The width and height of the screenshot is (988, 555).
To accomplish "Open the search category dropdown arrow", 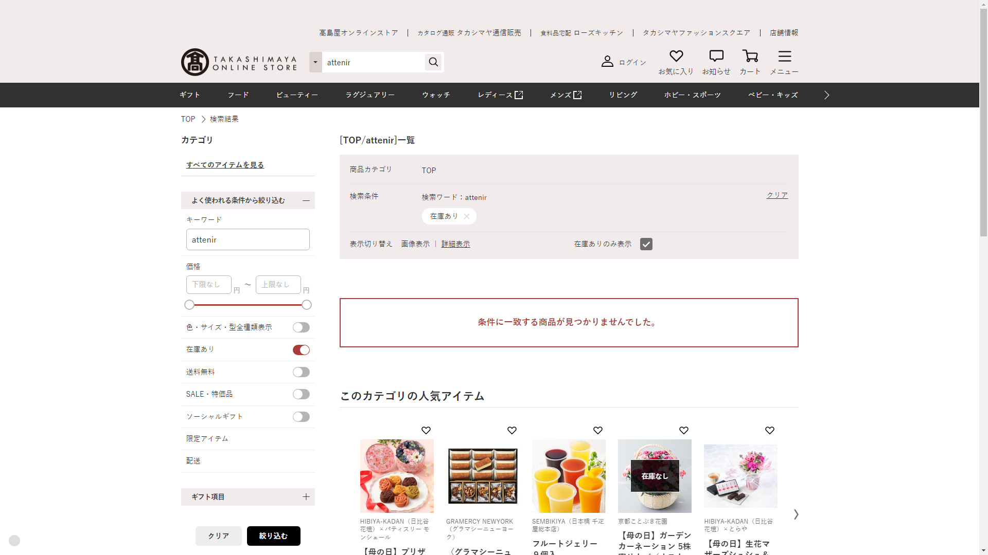I will click(x=315, y=62).
